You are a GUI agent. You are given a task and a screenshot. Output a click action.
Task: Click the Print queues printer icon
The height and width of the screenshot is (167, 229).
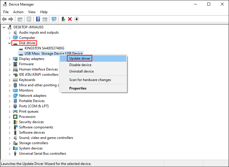15,111
